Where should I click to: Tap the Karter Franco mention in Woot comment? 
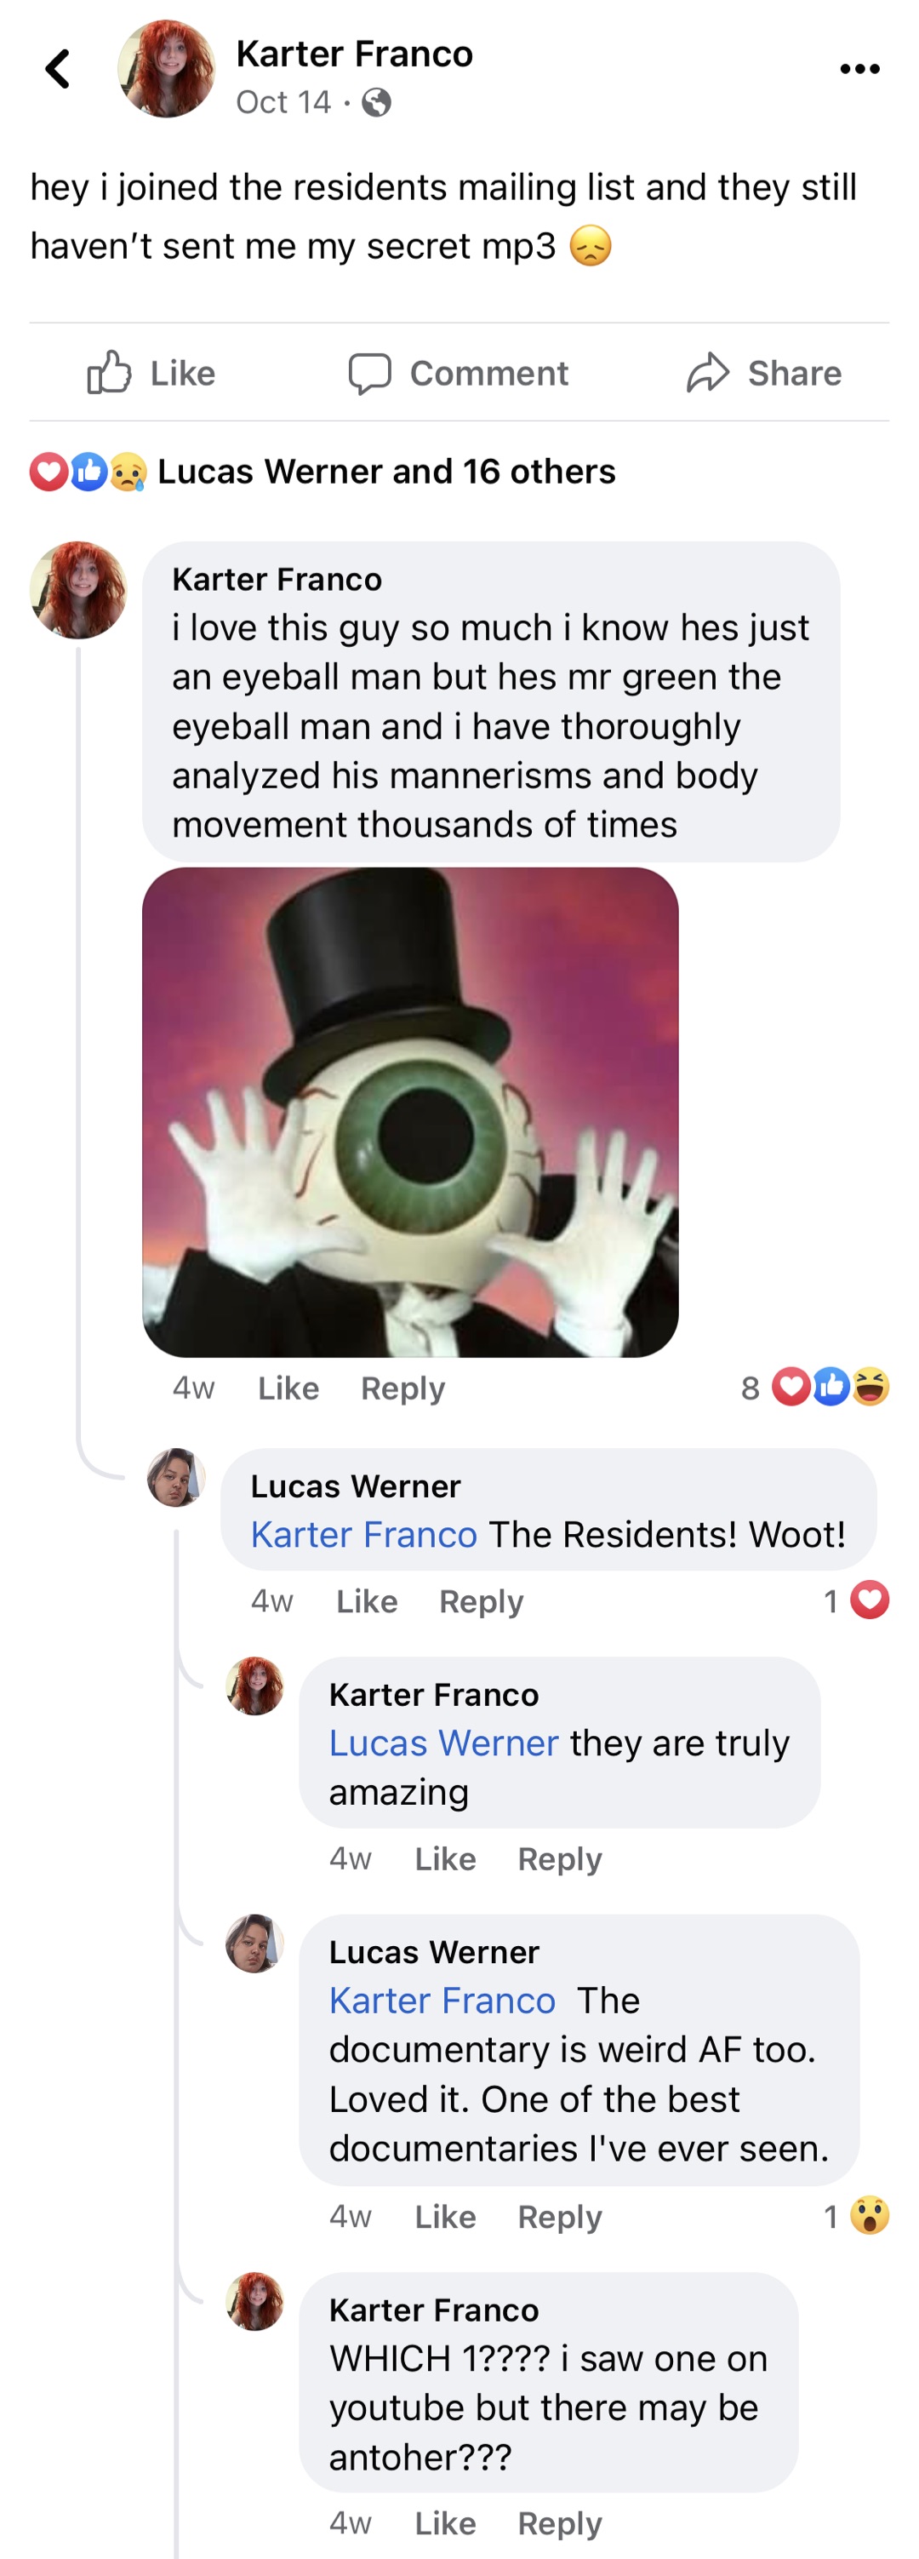point(363,1535)
